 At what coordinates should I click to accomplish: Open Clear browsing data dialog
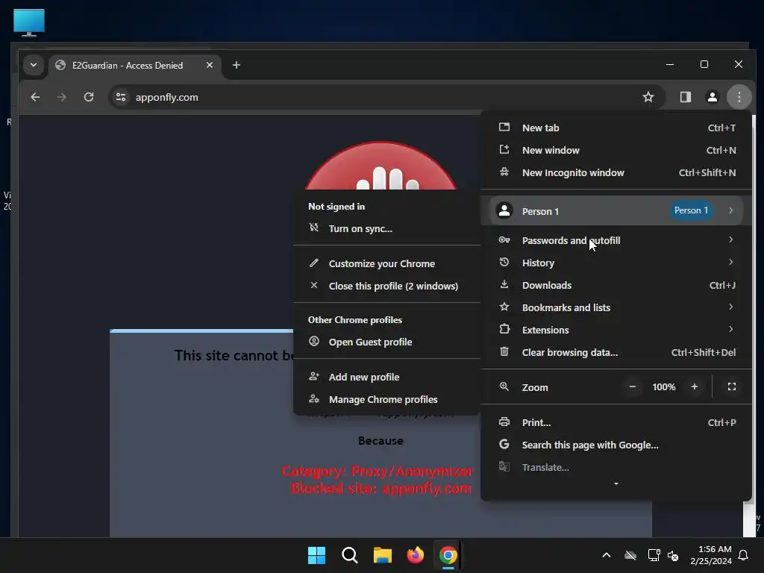click(616, 352)
